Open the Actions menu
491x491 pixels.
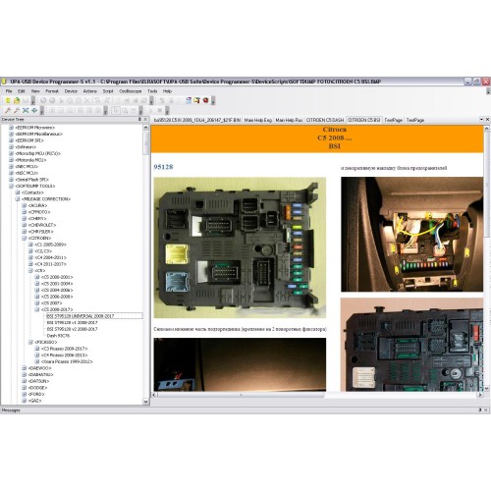90,91
